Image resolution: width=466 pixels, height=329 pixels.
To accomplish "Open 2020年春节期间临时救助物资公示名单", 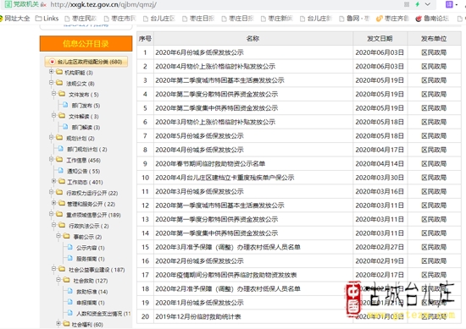I will [x=210, y=164].
